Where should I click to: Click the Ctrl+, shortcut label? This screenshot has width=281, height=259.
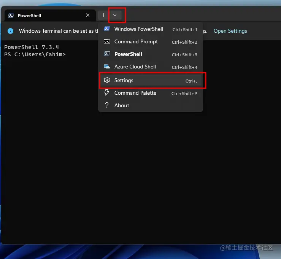pos(191,81)
